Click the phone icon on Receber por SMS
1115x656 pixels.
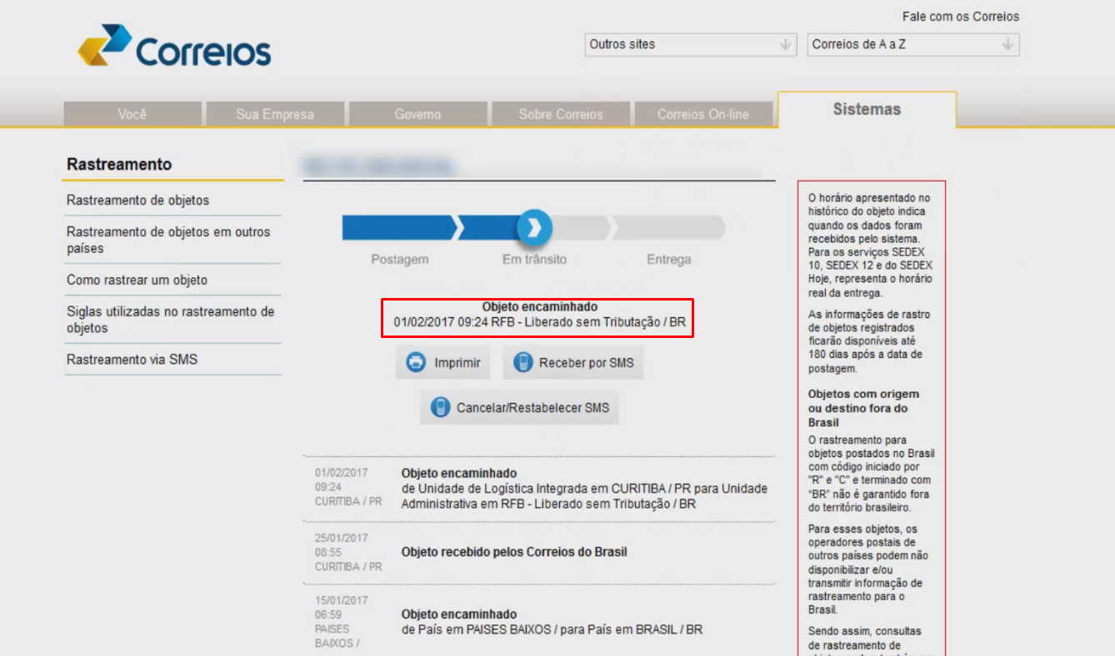[522, 363]
